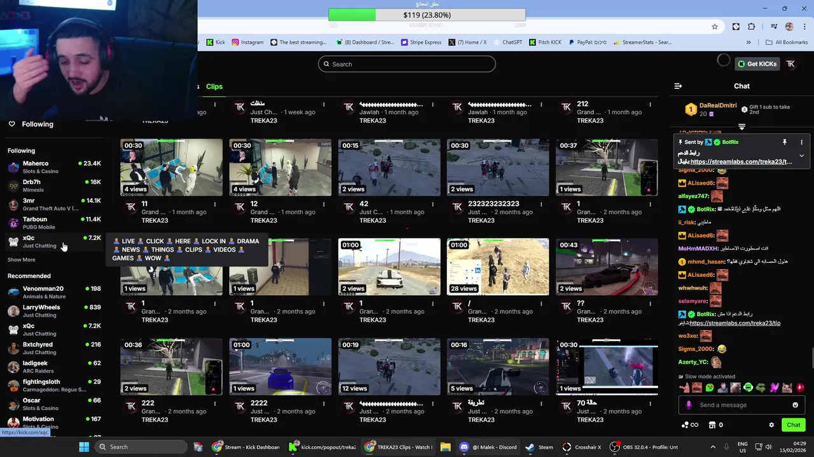This screenshot has width=814, height=457.
Task: Click the purple microphone icon in chat box
Action: [689, 405]
